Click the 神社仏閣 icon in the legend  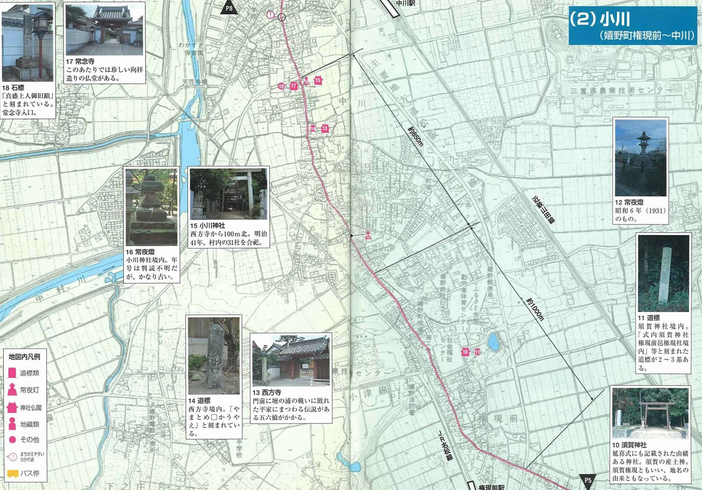coord(12,407)
